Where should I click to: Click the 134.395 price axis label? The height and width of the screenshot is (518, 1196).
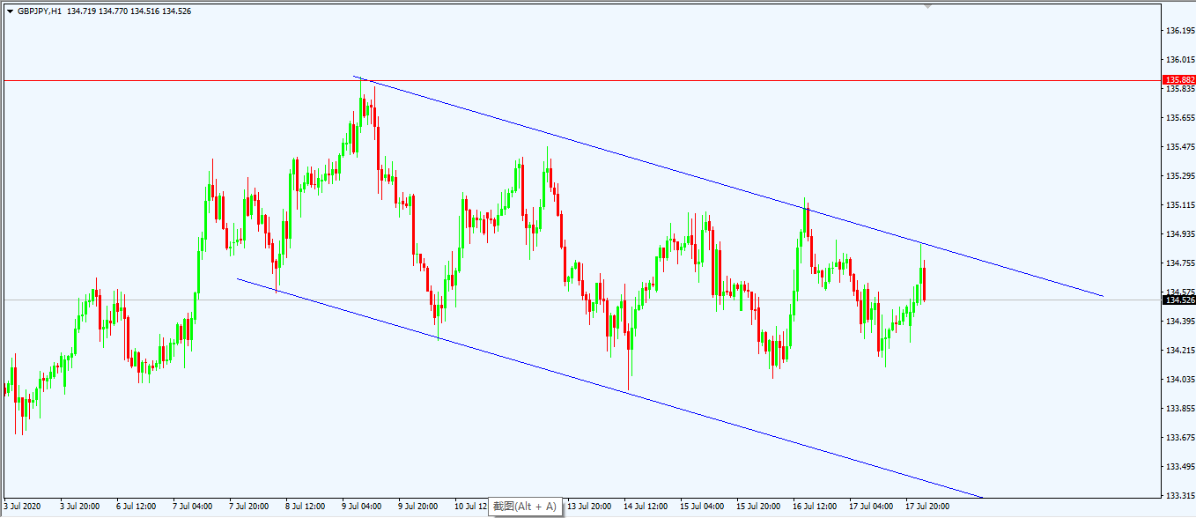click(1180, 322)
